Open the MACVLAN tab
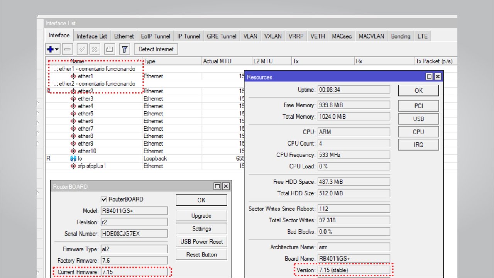494x278 pixels. pos(371,36)
